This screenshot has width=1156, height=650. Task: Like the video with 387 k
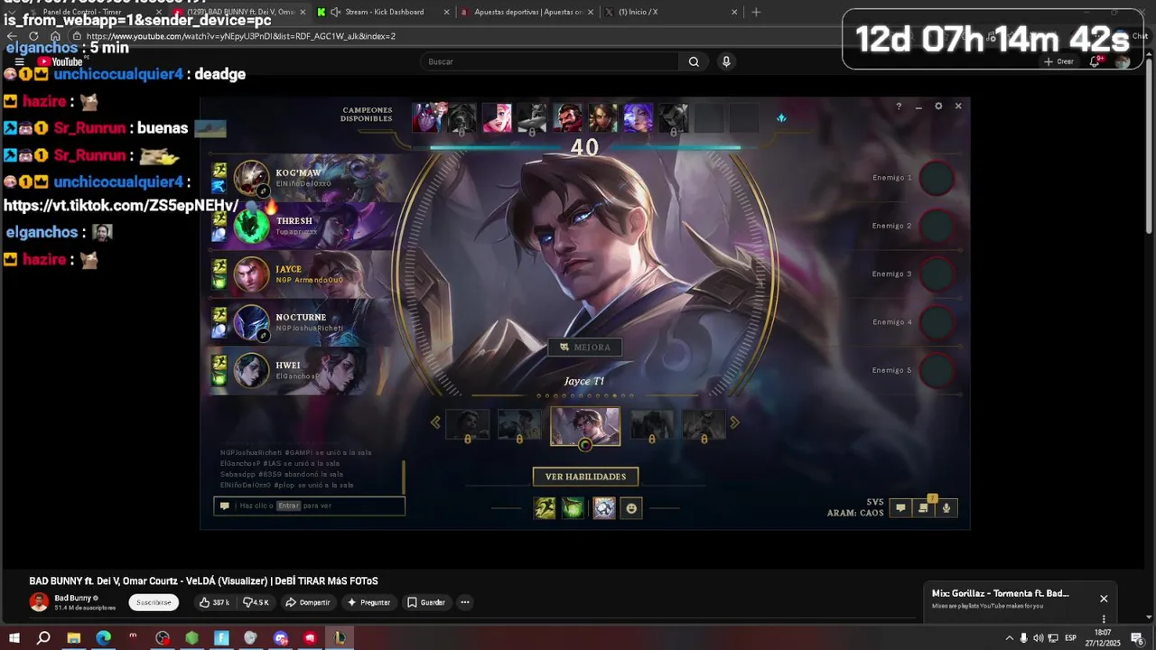[215, 602]
